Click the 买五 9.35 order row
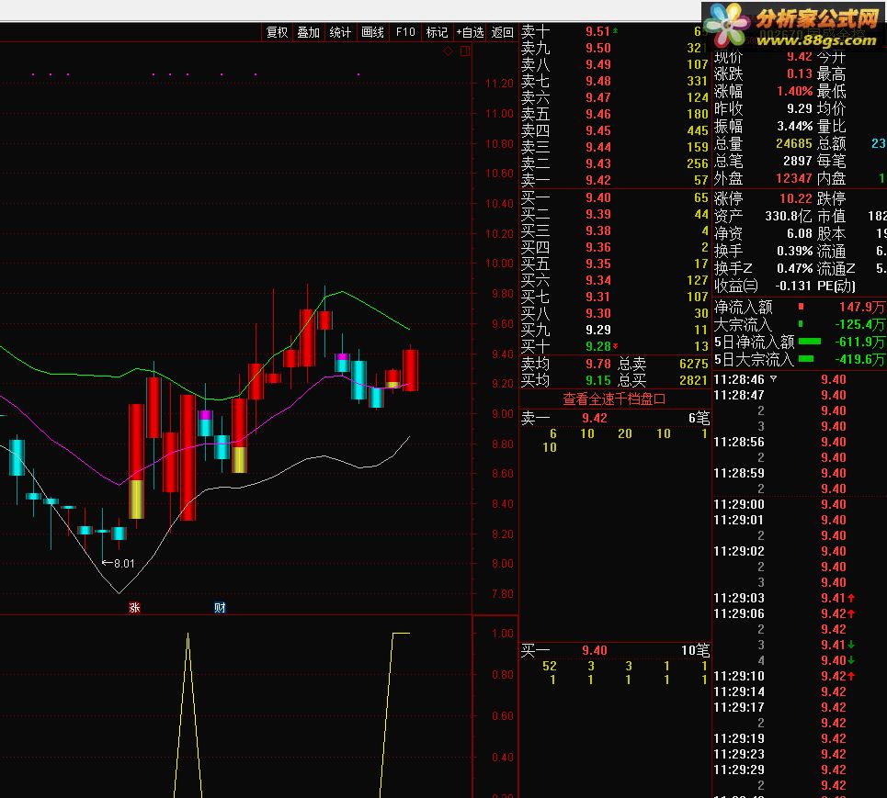Screen dimensions: 887x798 tap(614, 264)
